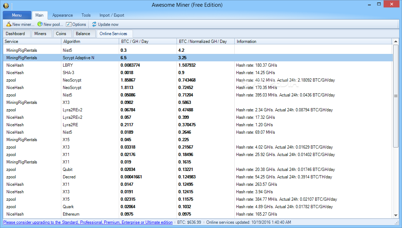The height and width of the screenshot is (228, 402).
Task: Click the Update now refresh icon
Action: coord(94,24)
